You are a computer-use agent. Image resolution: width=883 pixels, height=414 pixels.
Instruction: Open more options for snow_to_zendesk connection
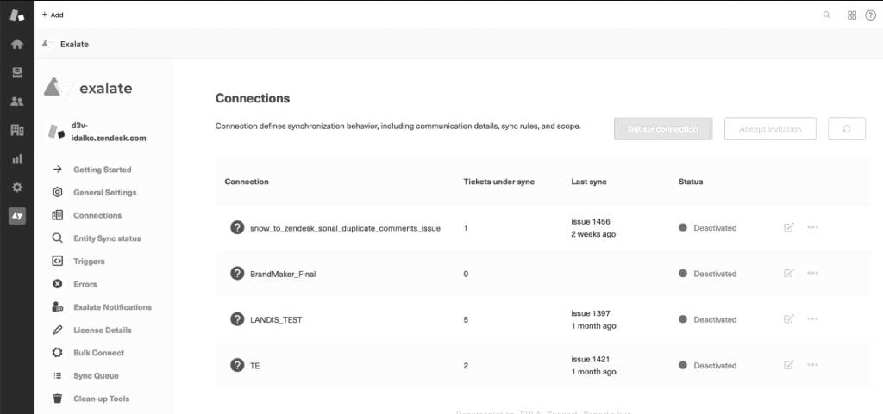(x=812, y=227)
